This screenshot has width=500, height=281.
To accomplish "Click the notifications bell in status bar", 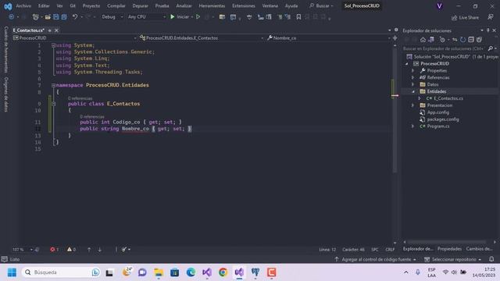I will (491, 259).
